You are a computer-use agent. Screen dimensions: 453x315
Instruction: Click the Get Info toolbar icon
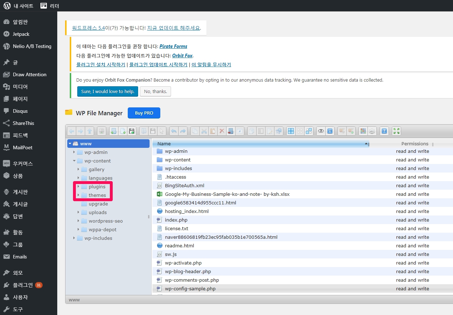tap(330, 131)
